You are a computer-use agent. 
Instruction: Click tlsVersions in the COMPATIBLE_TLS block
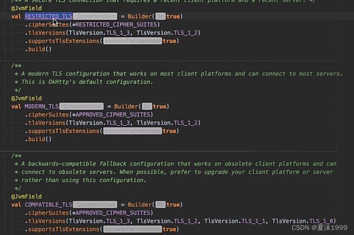point(47,221)
